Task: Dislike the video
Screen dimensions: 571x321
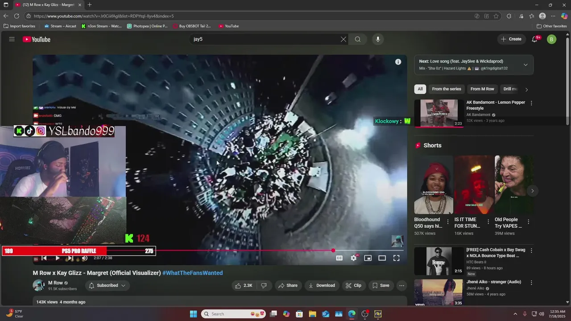Action: coord(264,285)
